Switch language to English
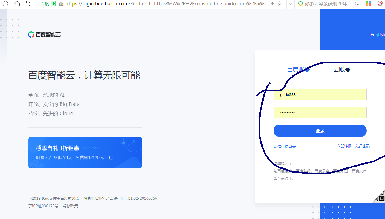 click(378, 35)
